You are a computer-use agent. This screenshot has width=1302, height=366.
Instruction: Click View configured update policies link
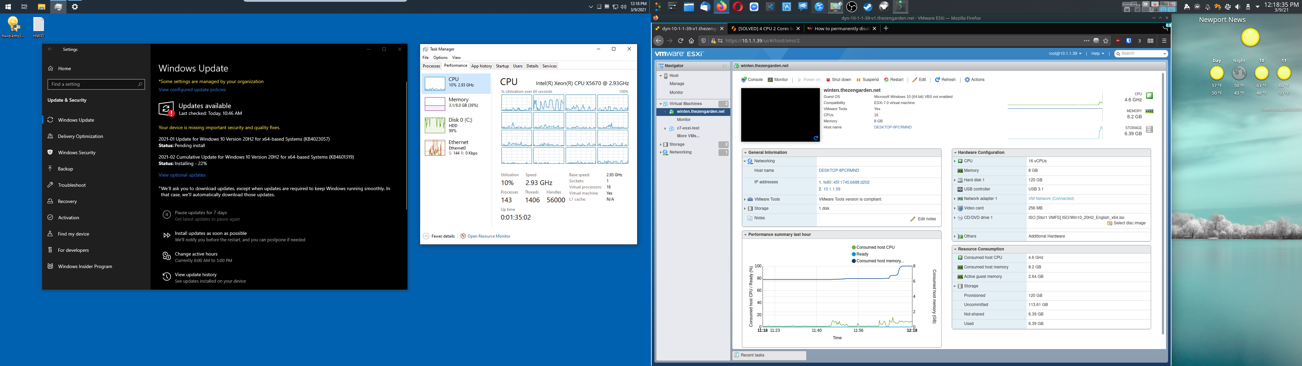tap(192, 90)
